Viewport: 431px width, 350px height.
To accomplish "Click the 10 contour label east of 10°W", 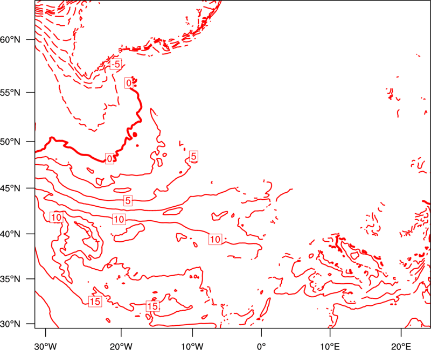I will [215, 239].
